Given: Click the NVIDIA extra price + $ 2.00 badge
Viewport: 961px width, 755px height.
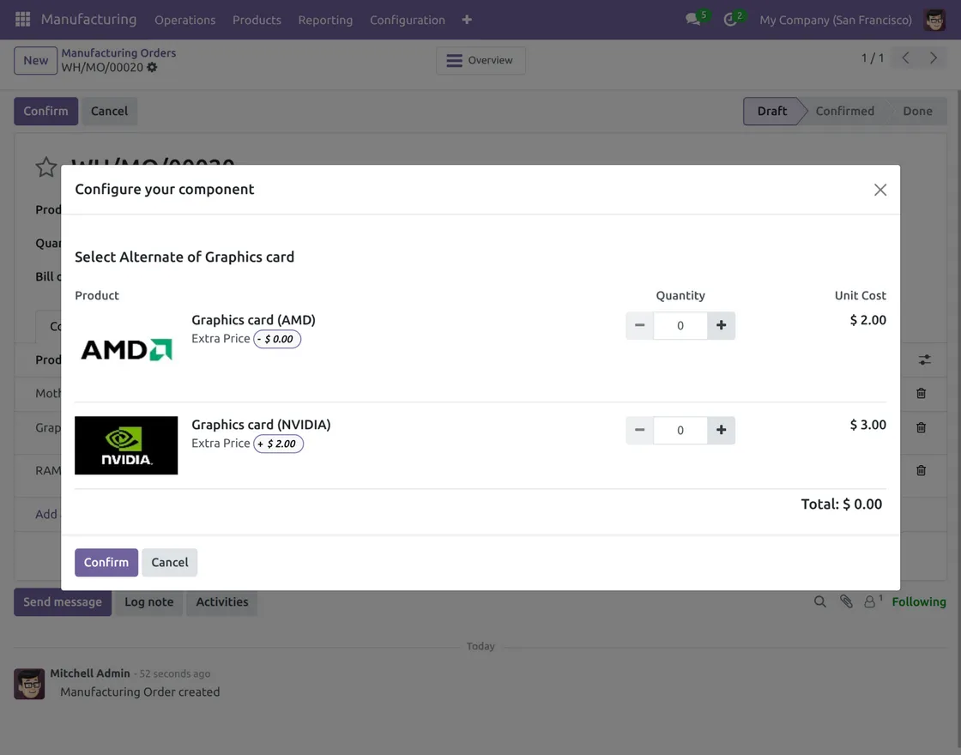Looking at the screenshot, I should coord(278,444).
